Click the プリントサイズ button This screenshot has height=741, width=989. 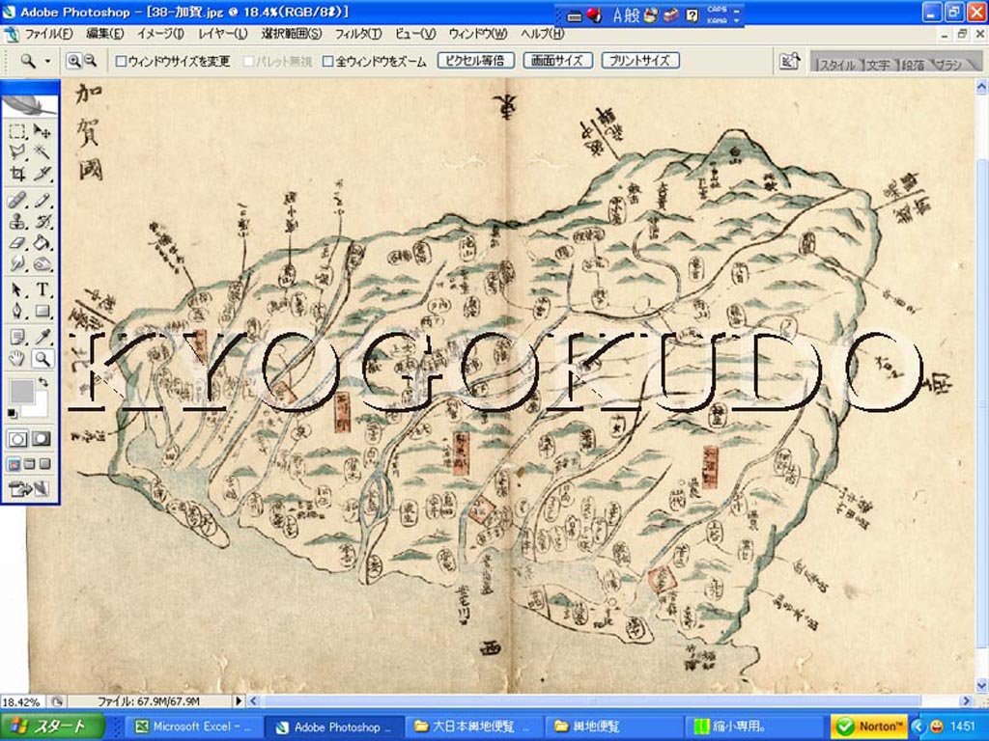640,61
